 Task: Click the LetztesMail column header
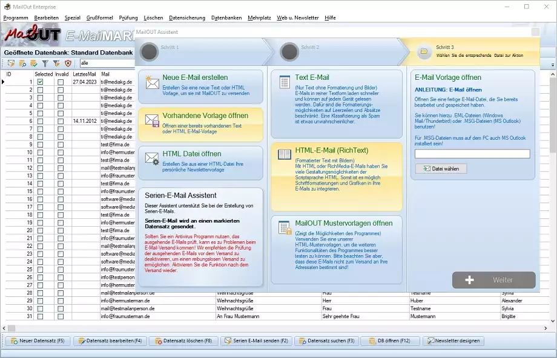pos(84,74)
